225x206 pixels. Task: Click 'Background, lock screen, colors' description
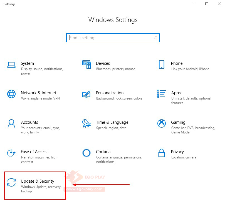click(x=119, y=98)
